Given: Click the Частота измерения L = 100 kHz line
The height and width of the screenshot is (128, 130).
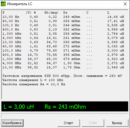Looking at the screenshot, I should pos(33,80).
